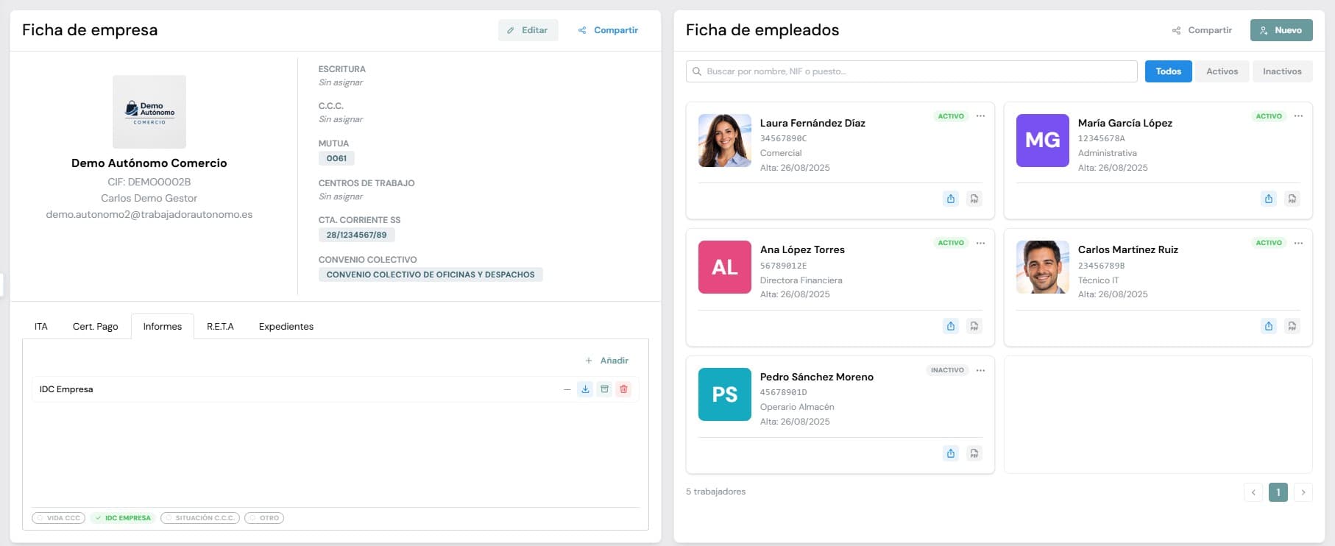Go to the next page of employees
Viewport: 1335px width, 546px height.
coord(1303,492)
